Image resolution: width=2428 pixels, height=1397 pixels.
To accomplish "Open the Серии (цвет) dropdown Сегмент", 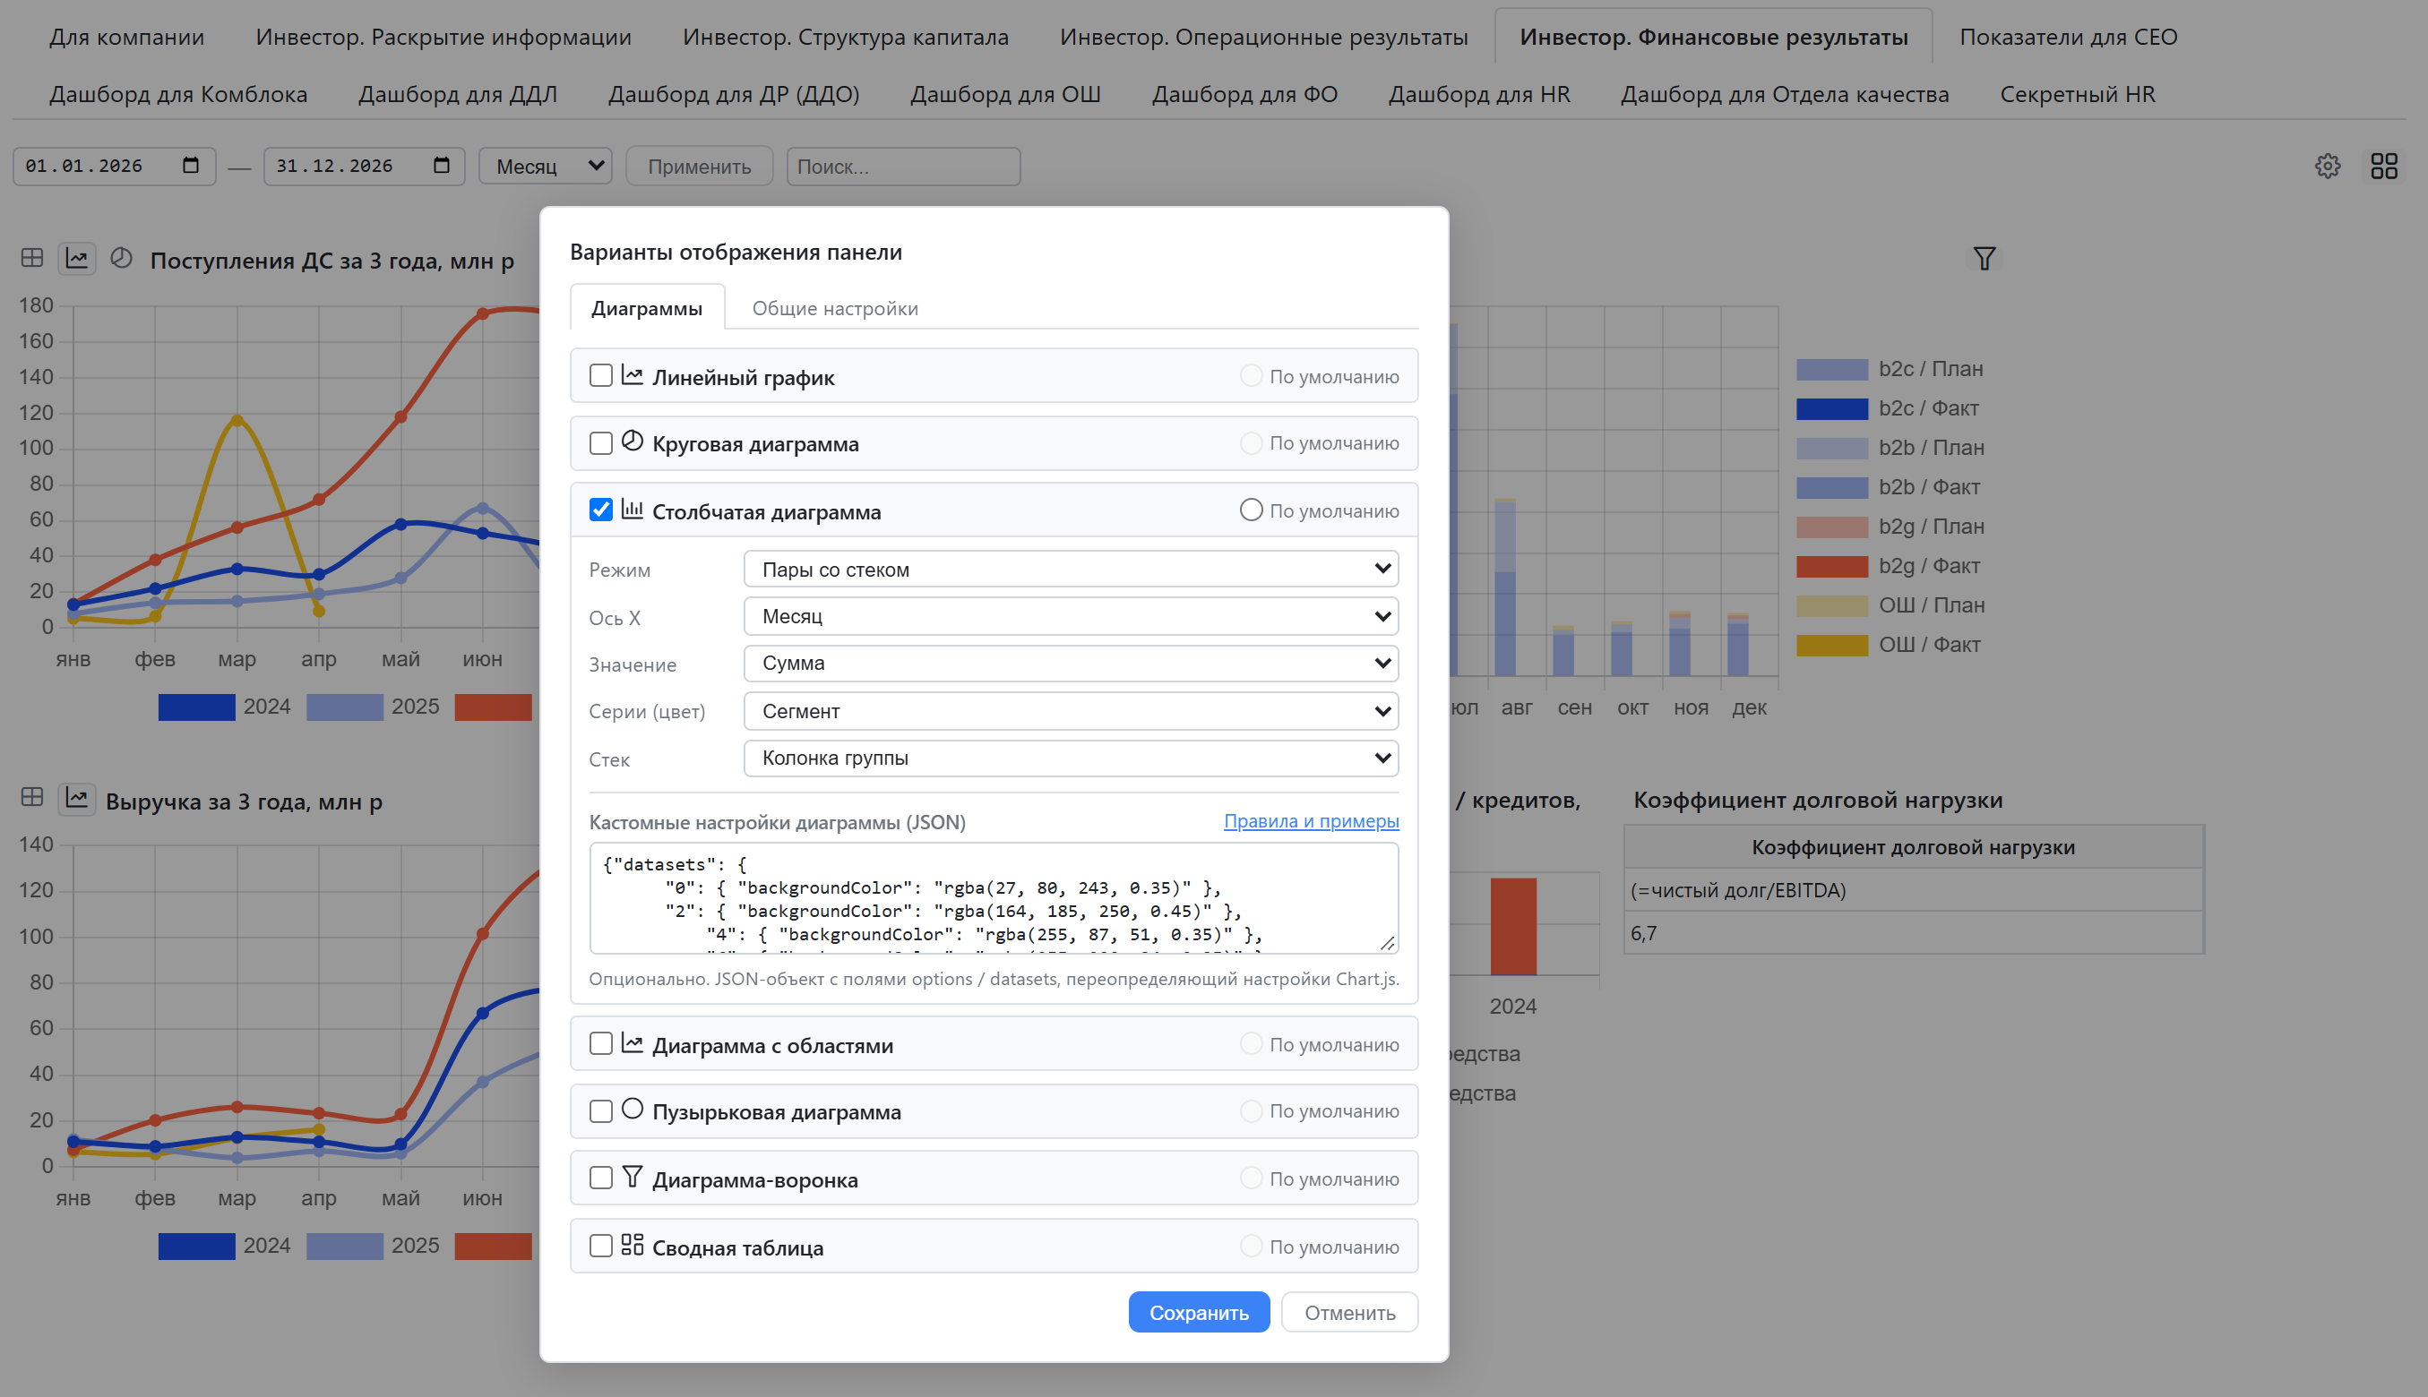I will 1071,711.
